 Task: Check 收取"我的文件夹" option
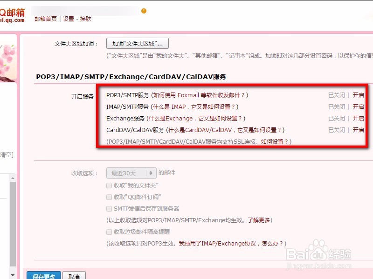(110, 185)
